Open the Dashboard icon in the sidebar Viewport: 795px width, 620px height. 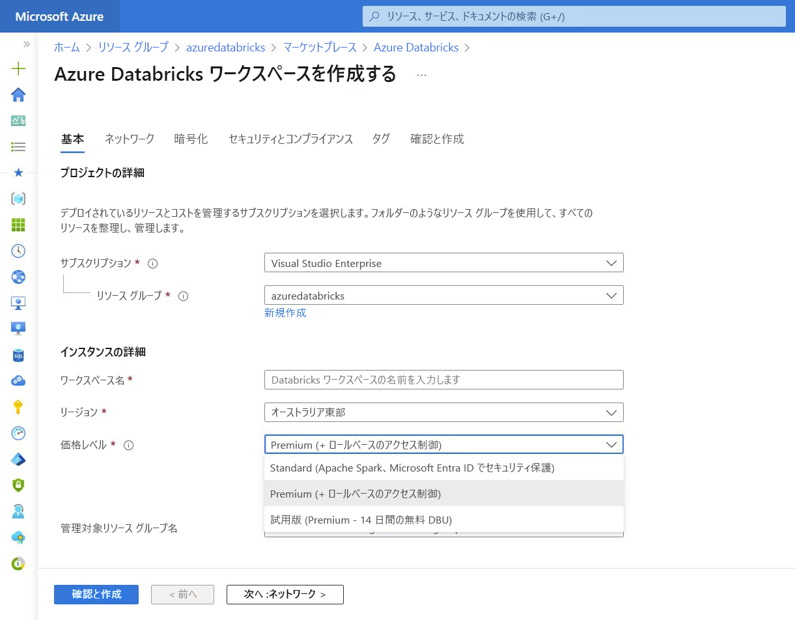point(18,120)
